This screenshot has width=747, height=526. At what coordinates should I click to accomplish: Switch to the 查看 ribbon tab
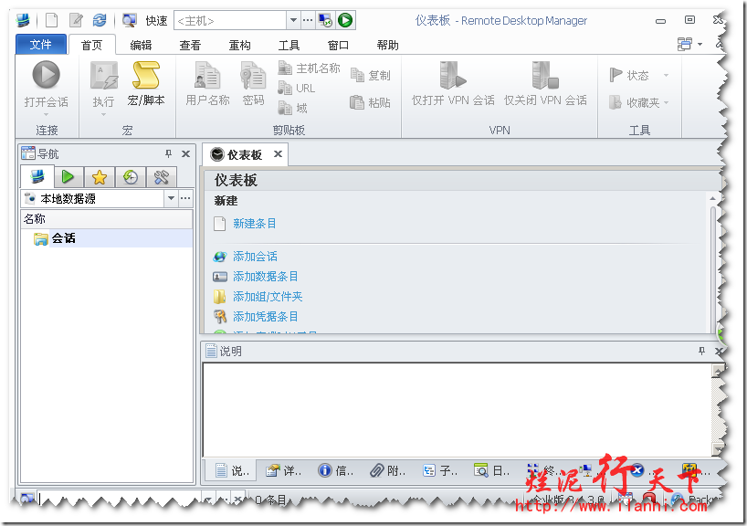tap(190, 46)
